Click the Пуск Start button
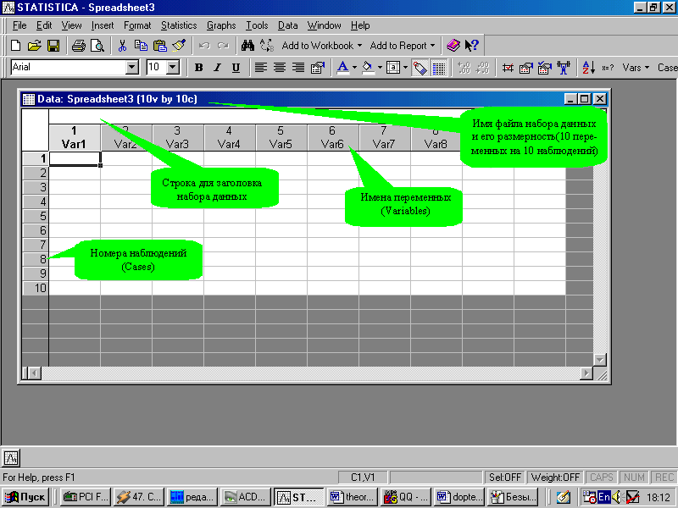 click(x=25, y=497)
